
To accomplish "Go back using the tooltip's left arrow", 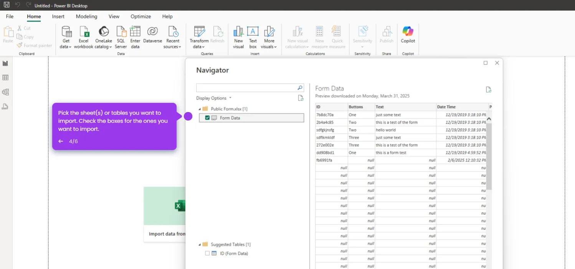I will [x=61, y=141].
